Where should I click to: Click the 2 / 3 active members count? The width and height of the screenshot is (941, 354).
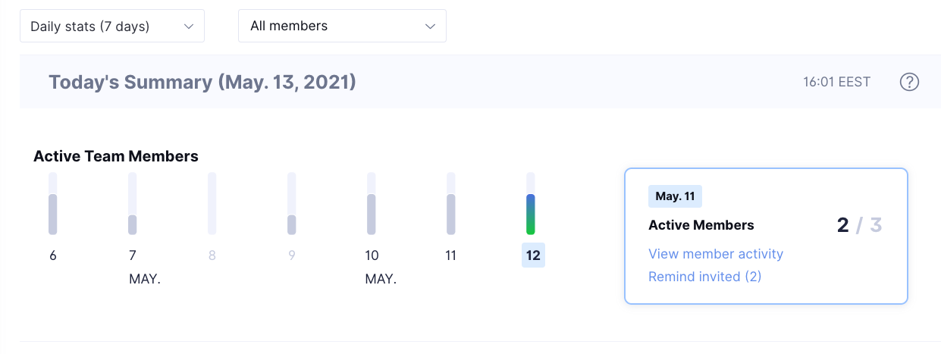tap(860, 225)
